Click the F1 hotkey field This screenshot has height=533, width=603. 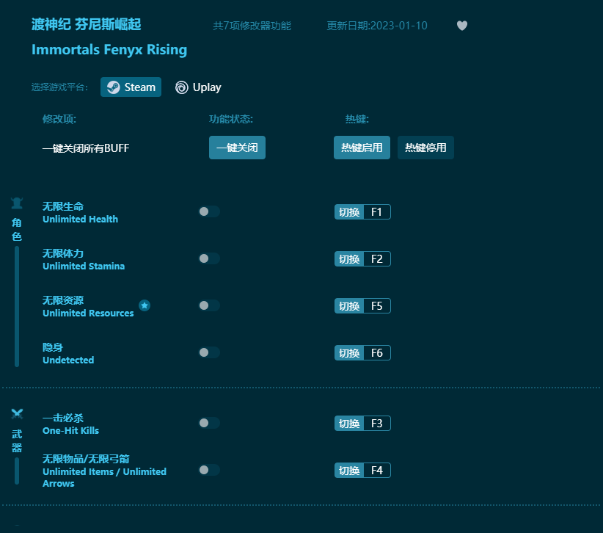point(377,212)
